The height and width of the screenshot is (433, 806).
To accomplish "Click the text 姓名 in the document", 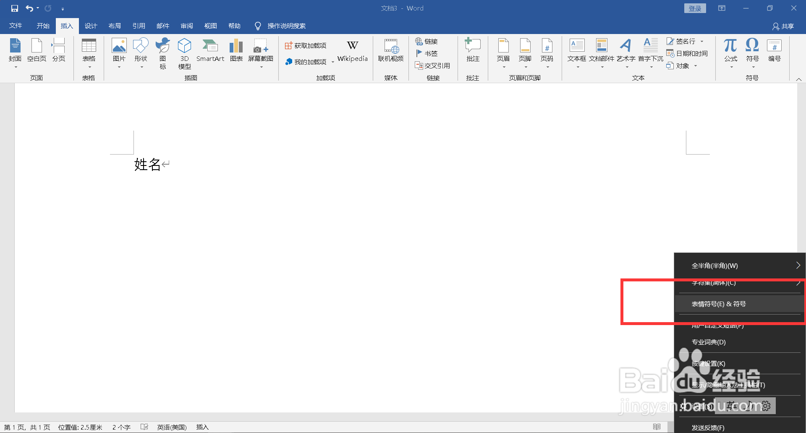I will (x=147, y=164).
